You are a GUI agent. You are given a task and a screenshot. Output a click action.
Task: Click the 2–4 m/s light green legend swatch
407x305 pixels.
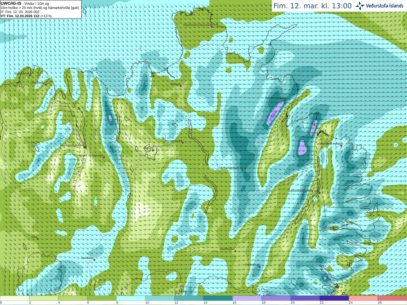[x=44, y=298]
